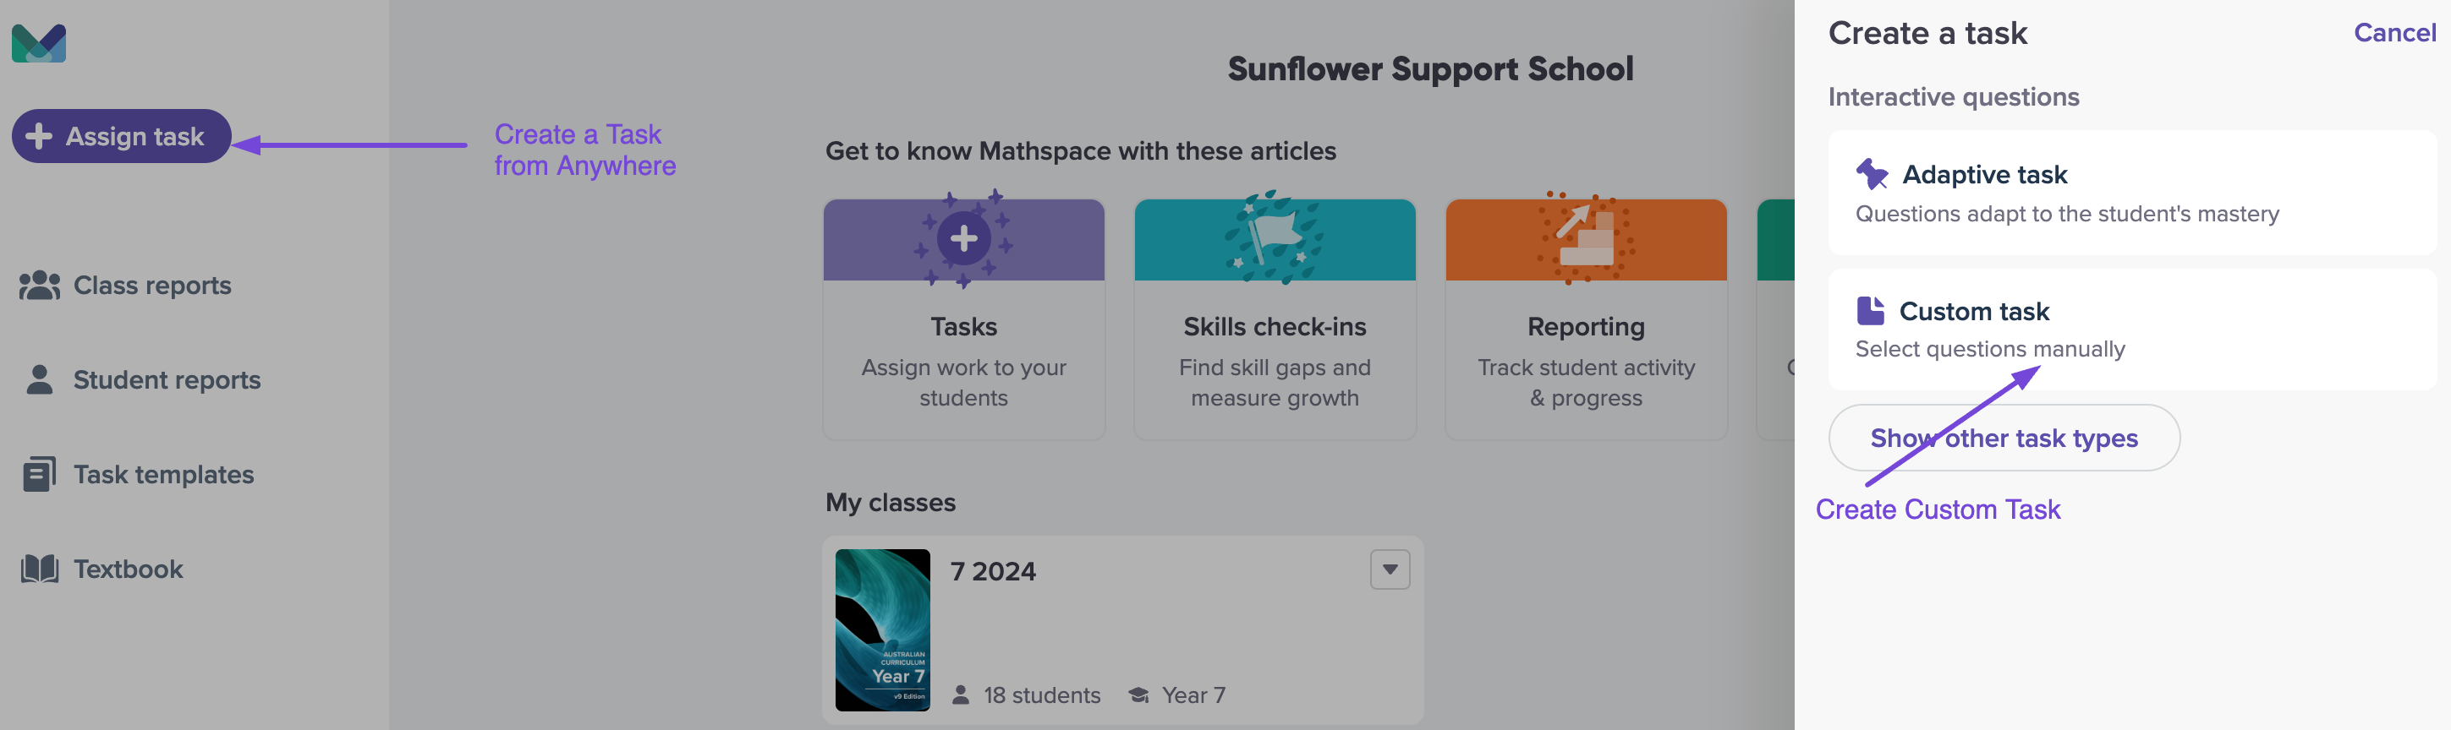Open the Skills check-ins article card
This screenshot has width=2451, height=730.
[1275, 319]
